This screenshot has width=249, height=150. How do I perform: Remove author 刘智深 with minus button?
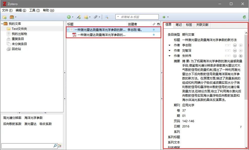pos(235,51)
